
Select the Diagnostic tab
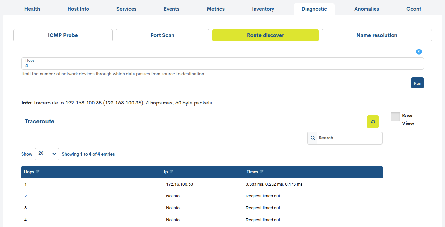314,9
